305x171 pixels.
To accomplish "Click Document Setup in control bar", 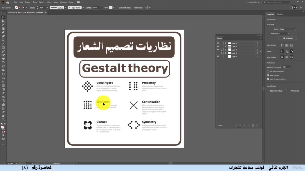I will coord(124,8).
